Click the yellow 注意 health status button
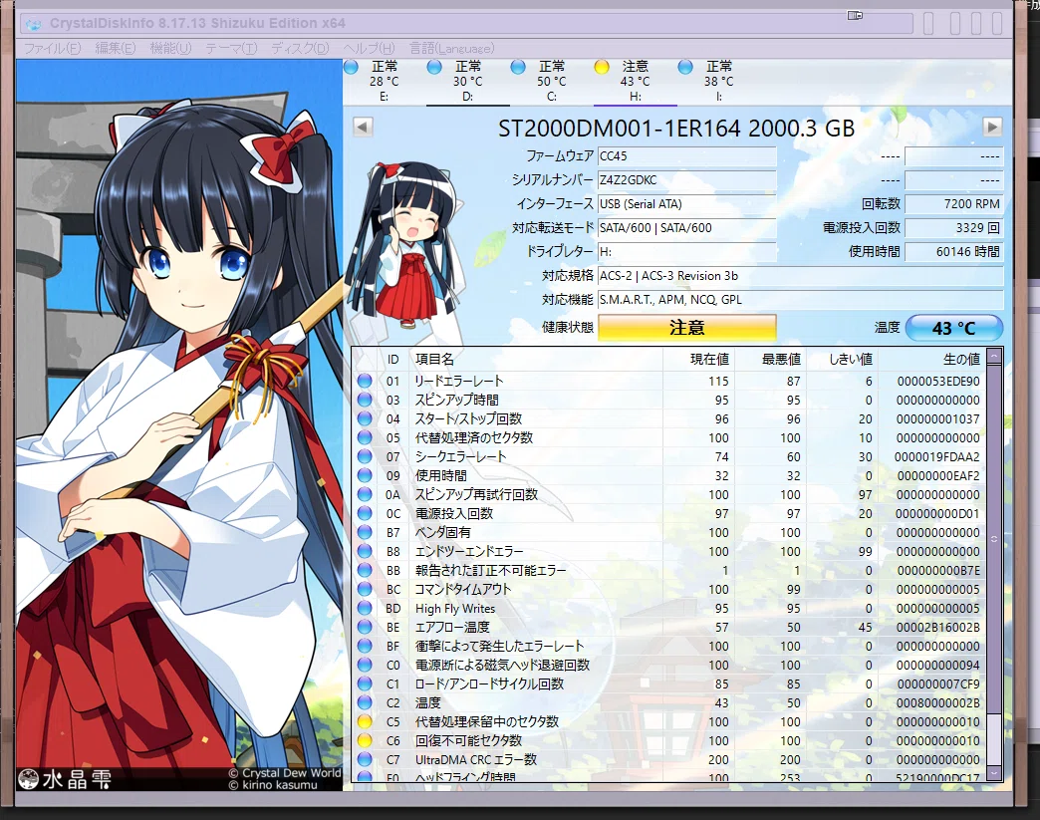Screen dimensions: 1040x820 [687, 328]
